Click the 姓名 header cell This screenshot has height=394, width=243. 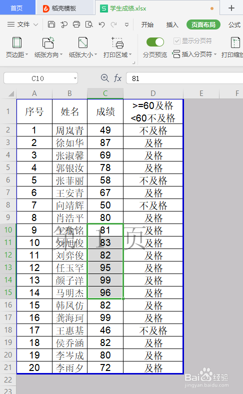coord(69,111)
